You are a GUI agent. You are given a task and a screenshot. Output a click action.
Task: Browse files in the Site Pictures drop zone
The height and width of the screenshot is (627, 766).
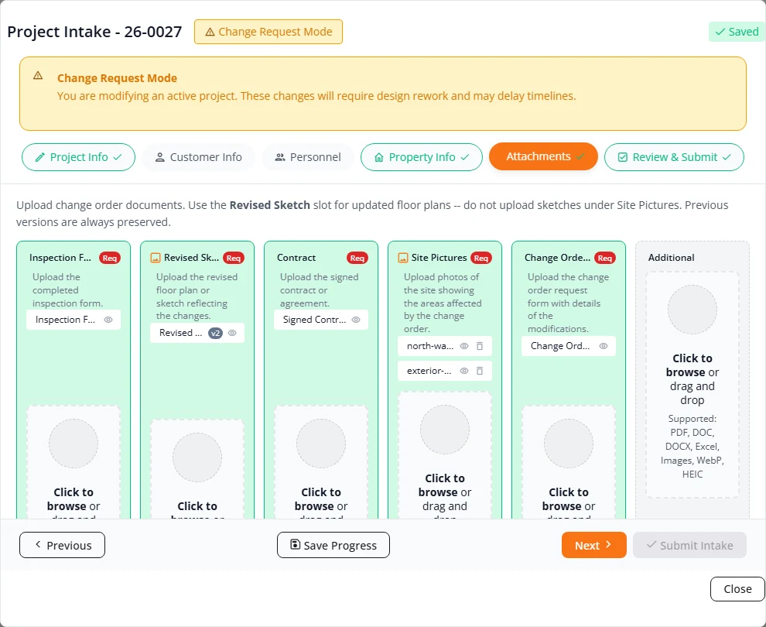445,455
